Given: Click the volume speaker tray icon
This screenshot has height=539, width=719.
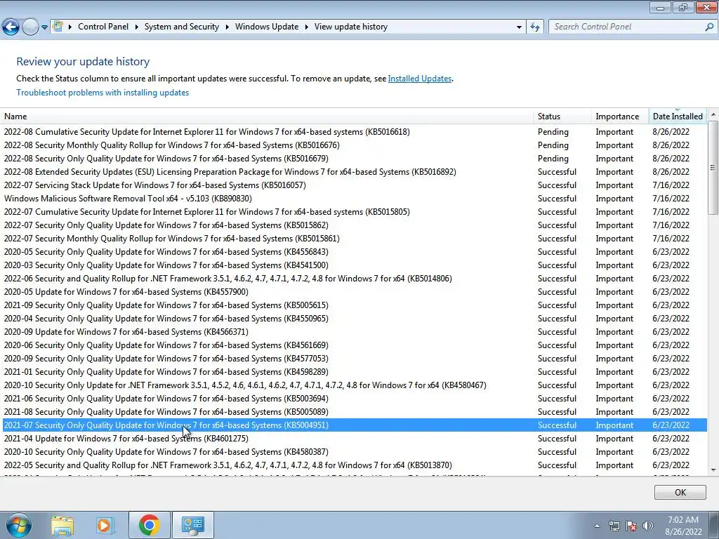Looking at the screenshot, I should [x=648, y=526].
